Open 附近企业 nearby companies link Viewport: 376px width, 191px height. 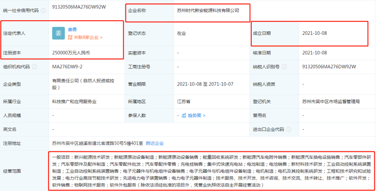(155, 143)
